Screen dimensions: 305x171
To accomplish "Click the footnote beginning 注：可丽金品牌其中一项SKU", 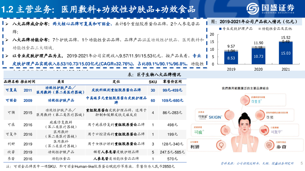I will click(90, 166).
